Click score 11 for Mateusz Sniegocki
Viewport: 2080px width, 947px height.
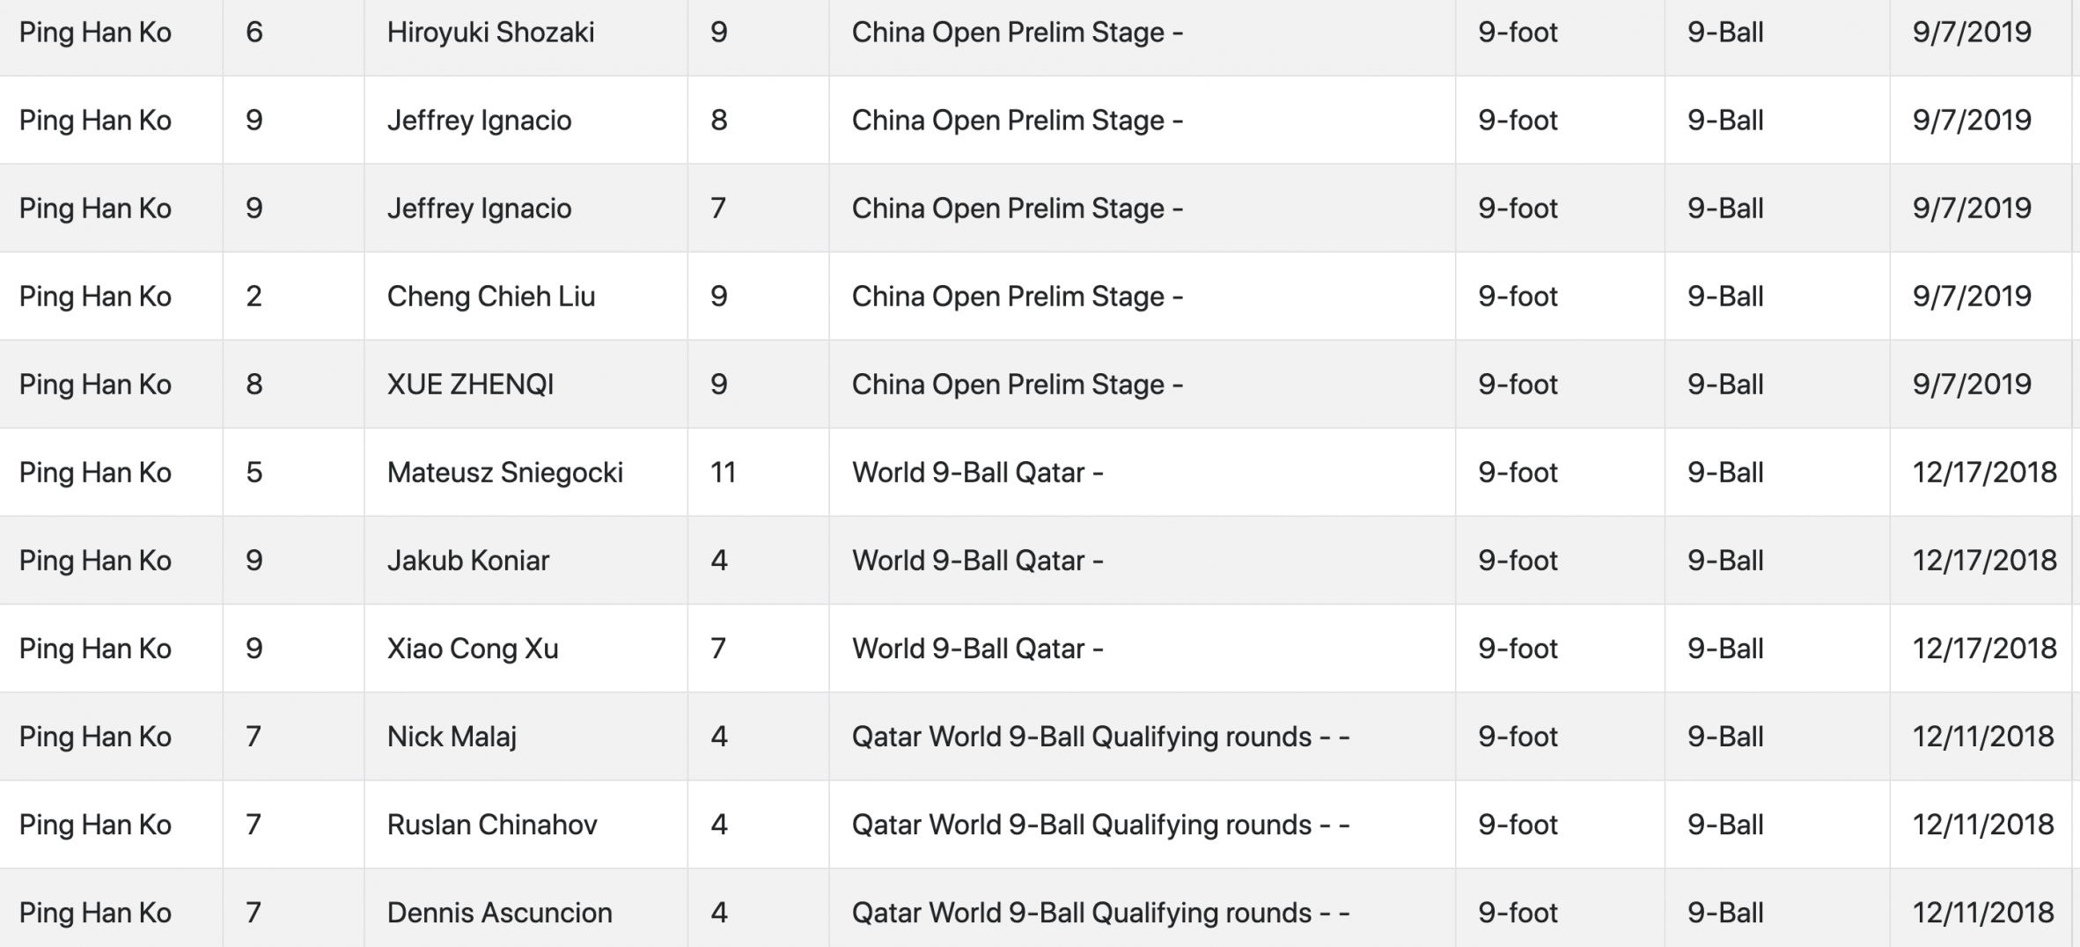click(723, 473)
